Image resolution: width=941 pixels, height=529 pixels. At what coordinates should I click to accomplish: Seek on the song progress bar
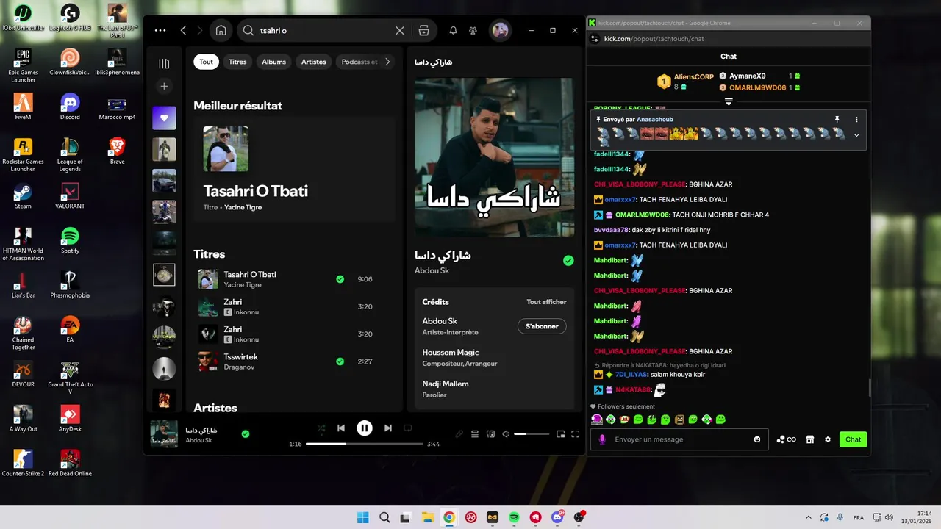tap(364, 444)
